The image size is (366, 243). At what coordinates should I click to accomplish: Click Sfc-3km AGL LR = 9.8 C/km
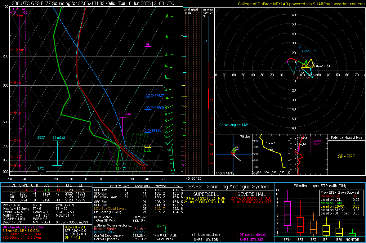tap(23, 227)
